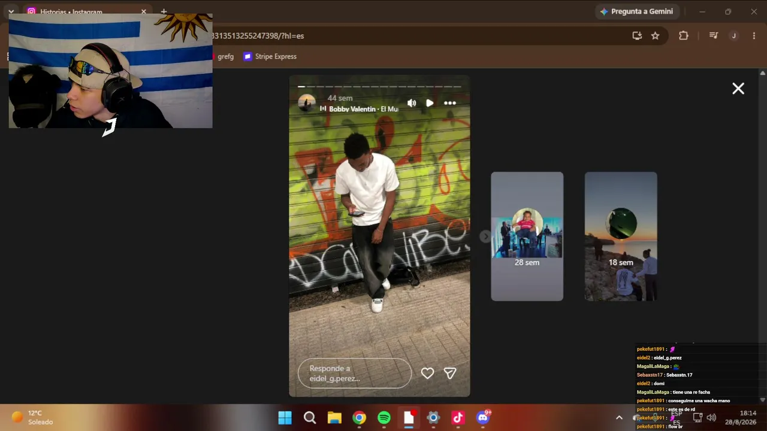Open a new browser tab with the plus

tap(164, 11)
